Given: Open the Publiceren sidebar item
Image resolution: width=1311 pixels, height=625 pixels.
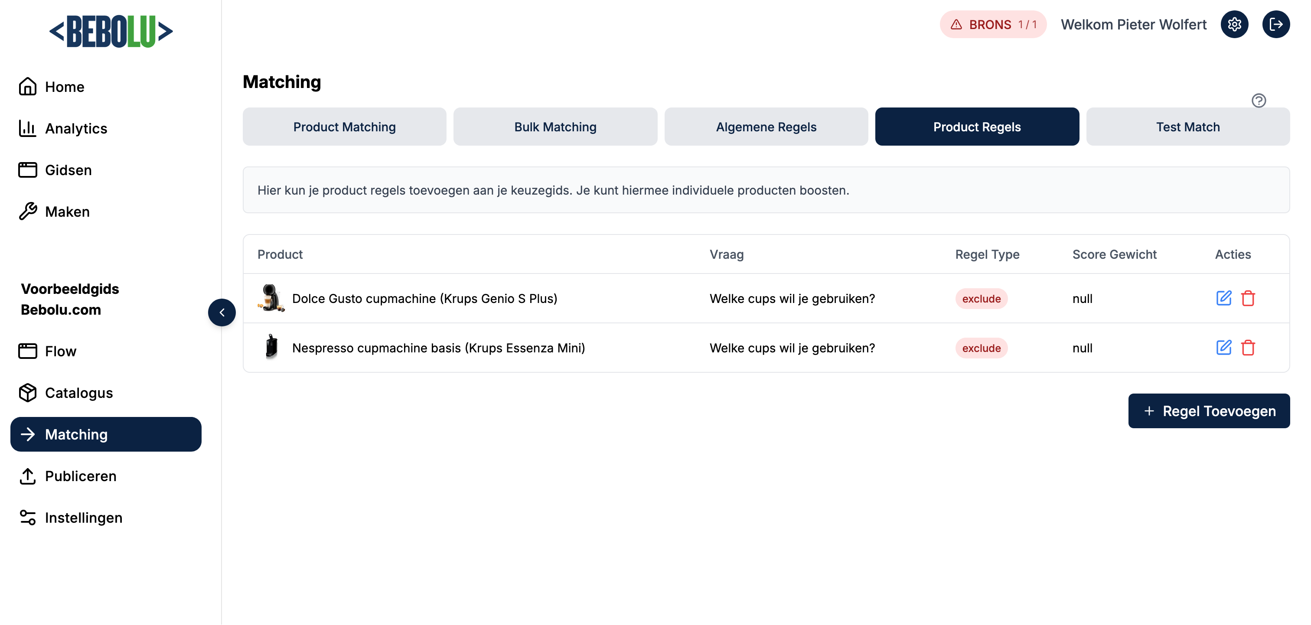Looking at the screenshot, I should coord(80,476).
